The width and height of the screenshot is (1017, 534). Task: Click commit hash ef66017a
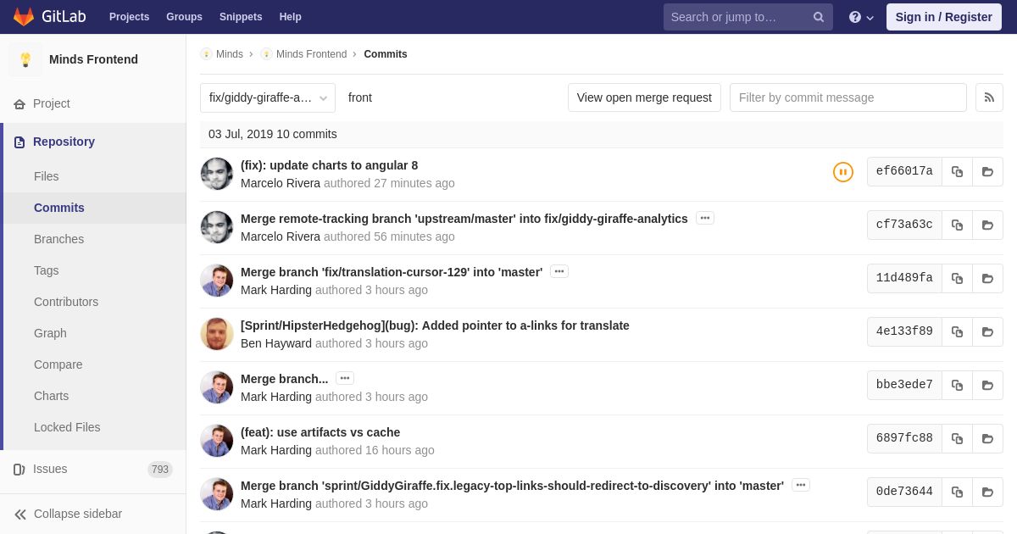tap(904, 171)
